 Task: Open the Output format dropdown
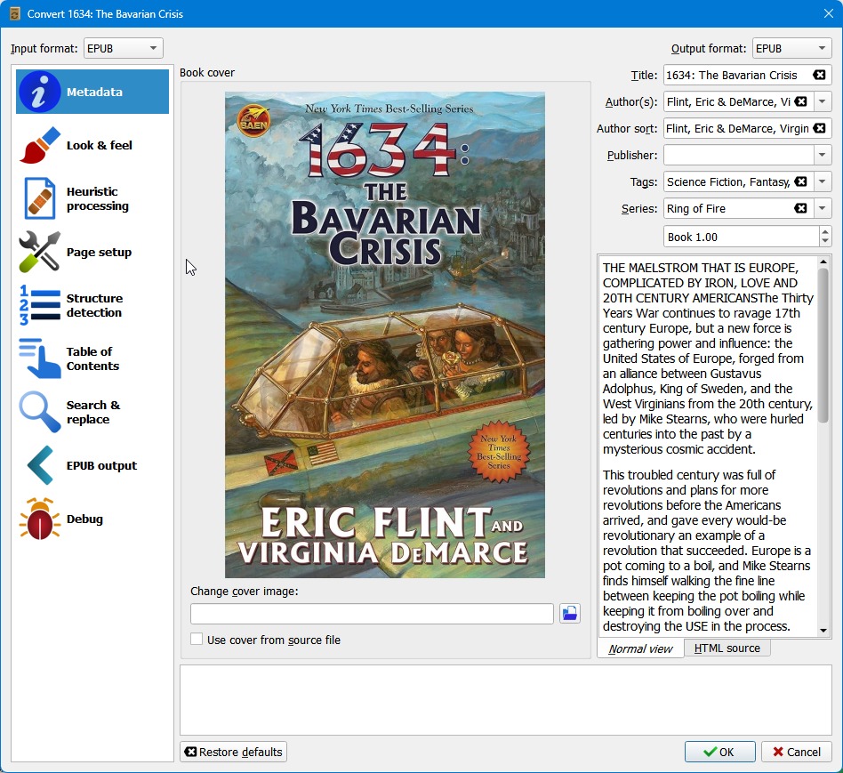coord(792,48)
